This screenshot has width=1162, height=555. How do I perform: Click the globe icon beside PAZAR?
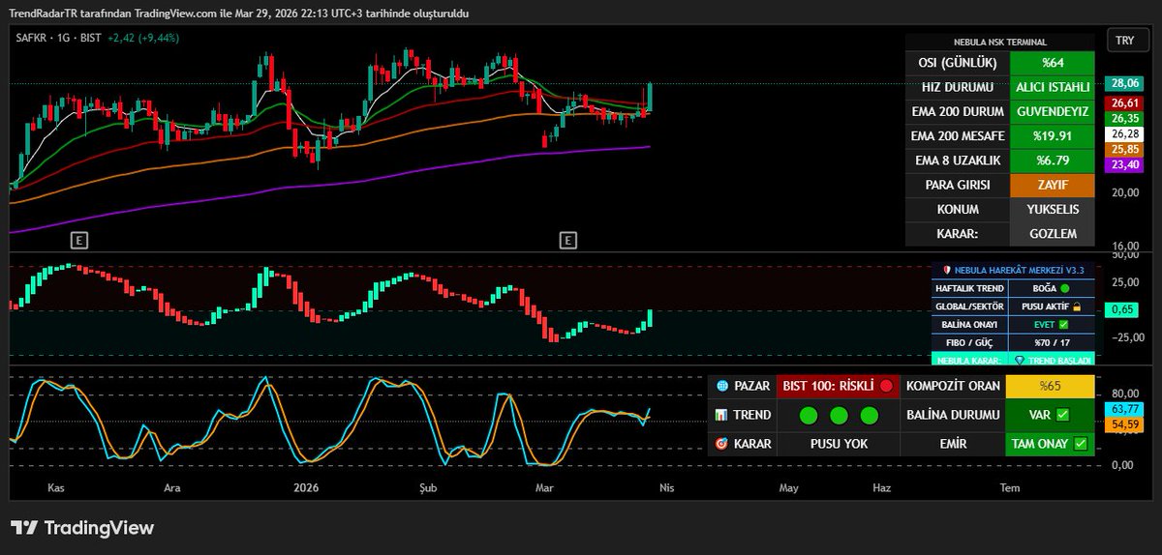click(721, 386)
